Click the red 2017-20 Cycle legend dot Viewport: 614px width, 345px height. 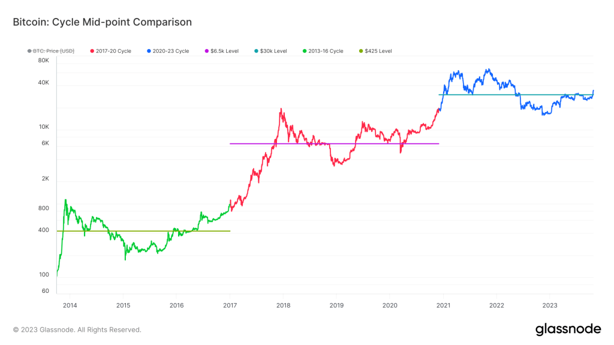click(x=91, y=52)
